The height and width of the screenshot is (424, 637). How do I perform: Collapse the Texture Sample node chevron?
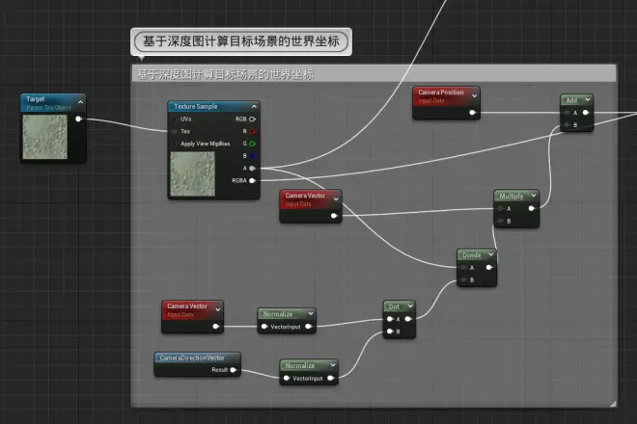tap(254, 106)
